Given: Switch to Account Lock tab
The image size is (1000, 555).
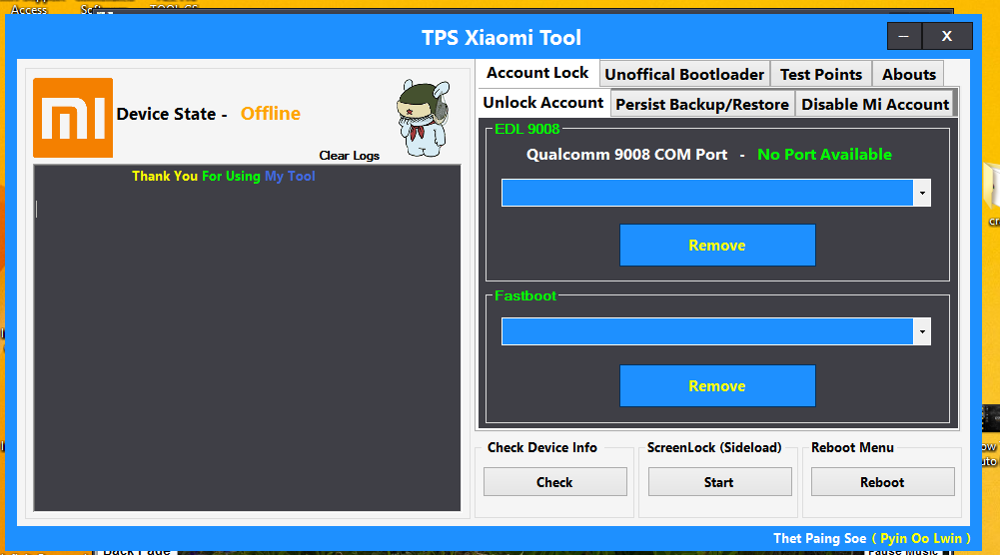Looking at the screenshot, I should click(x=537, y=73).
